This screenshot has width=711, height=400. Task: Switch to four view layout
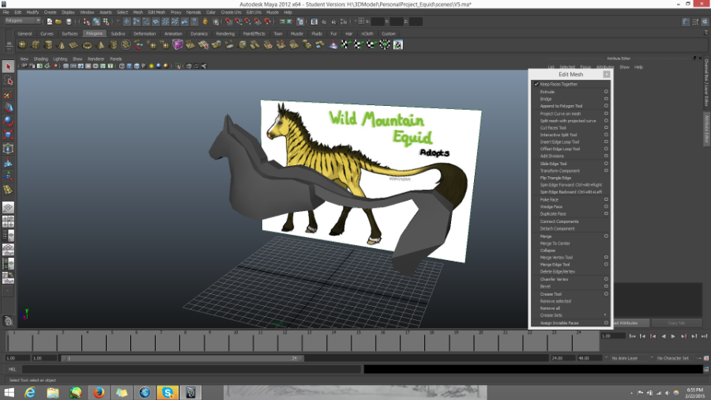tap(8, 222)
